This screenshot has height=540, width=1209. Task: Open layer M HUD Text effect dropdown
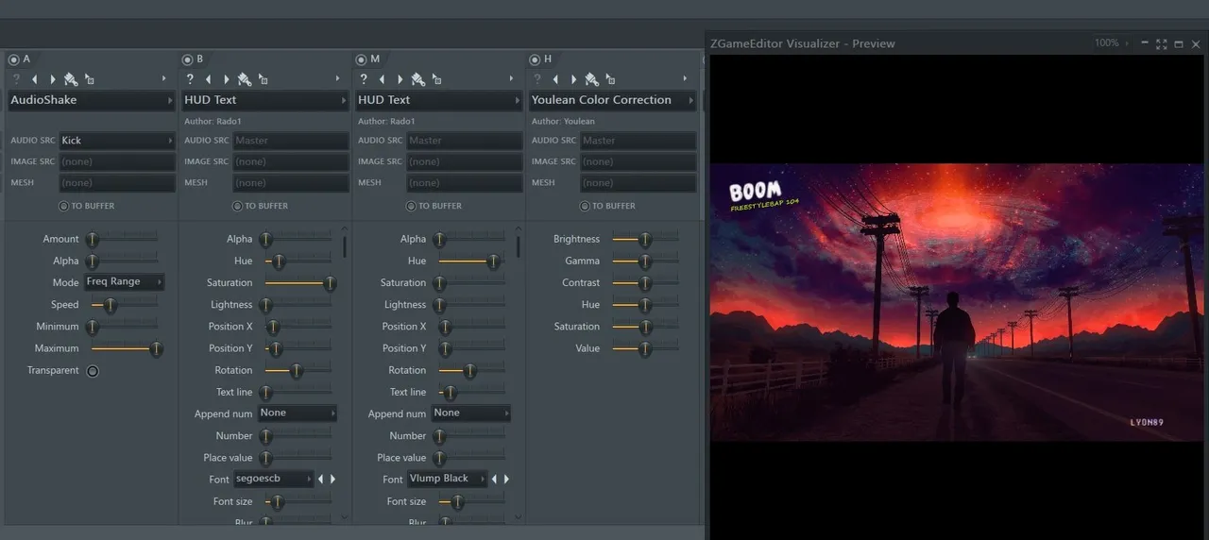[439, 100]
